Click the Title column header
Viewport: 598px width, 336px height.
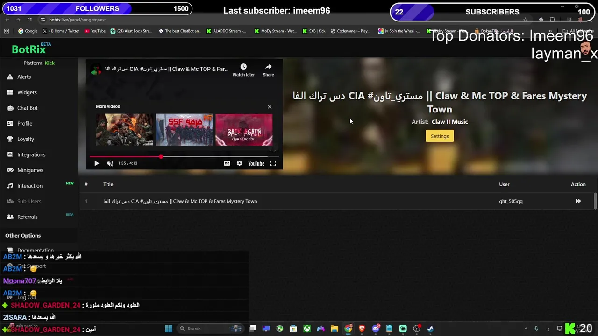(x=108, y=184)
